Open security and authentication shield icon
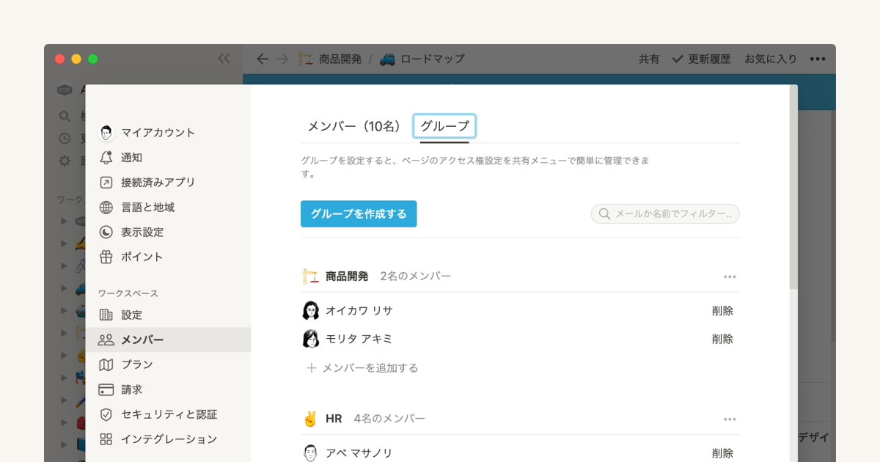 tap(106, 414)
